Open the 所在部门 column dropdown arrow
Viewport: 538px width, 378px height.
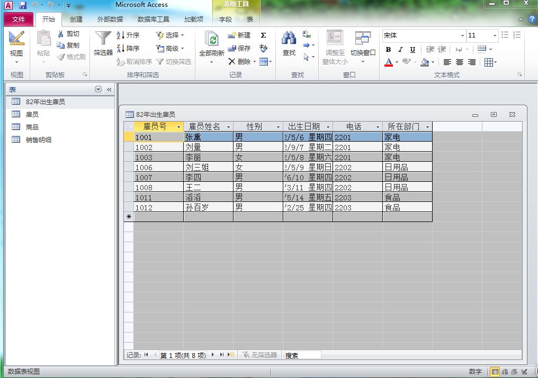(x=428, y=127)
